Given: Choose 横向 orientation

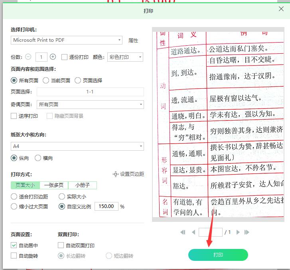Looking at the screenshot, I should [x=38, y=158].
